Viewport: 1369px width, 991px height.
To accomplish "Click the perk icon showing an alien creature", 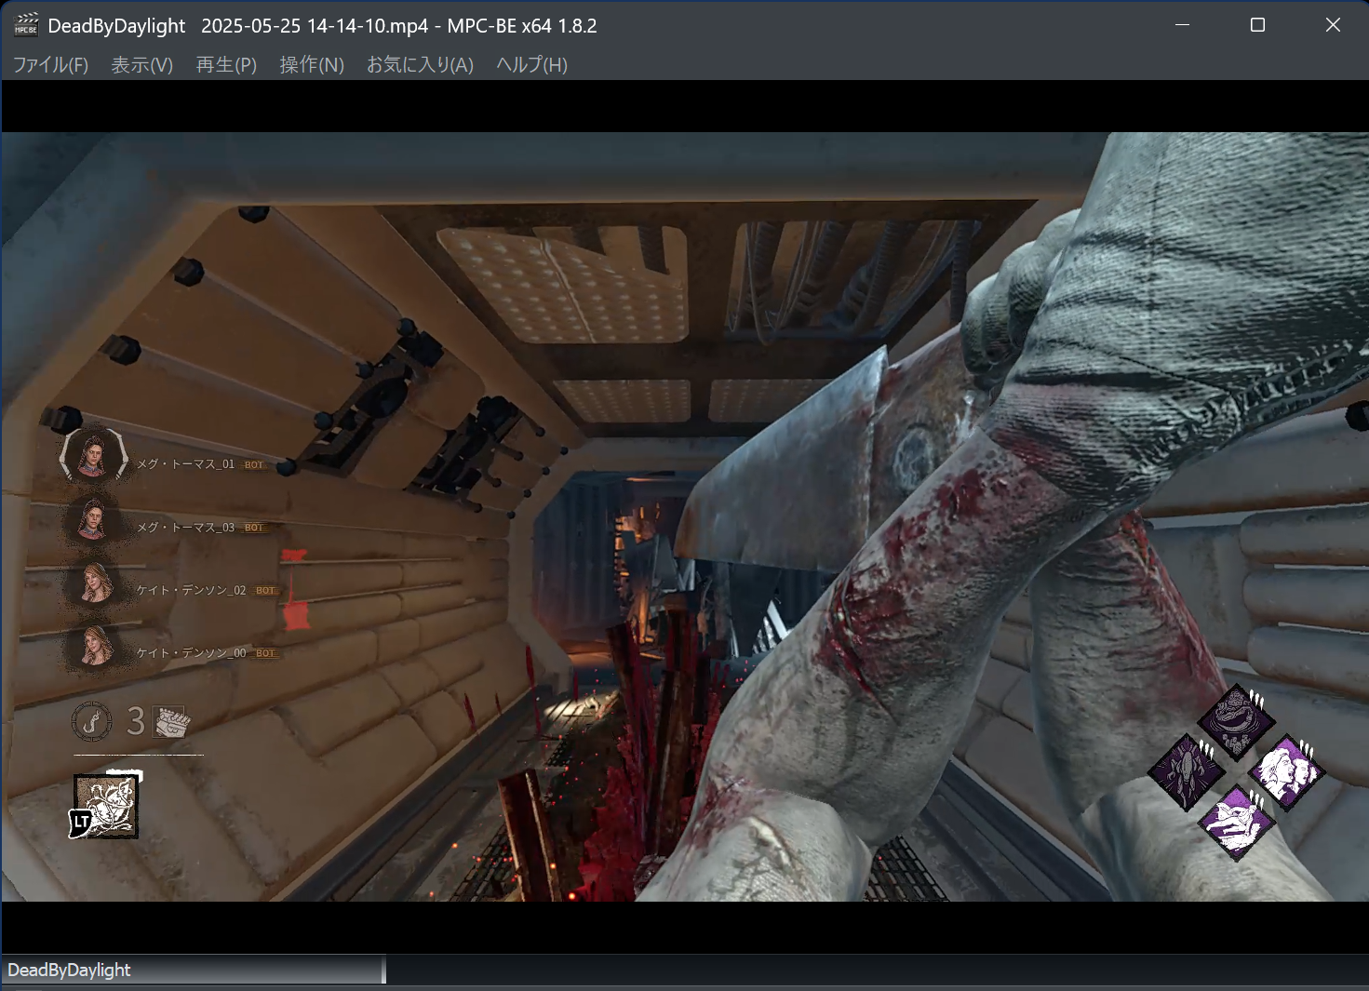I will tap(1186, 770).
